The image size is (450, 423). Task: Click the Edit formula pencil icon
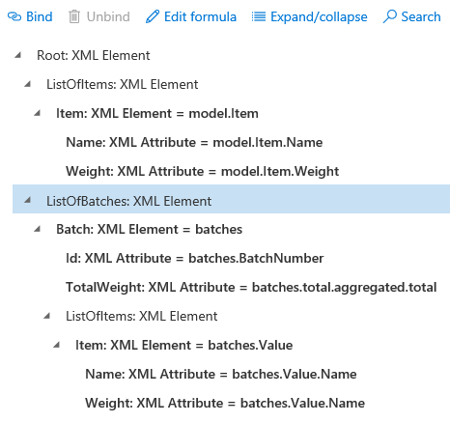[153, 16]
